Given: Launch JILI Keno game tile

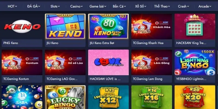Looking at the screenshot, I should point(65,26).
